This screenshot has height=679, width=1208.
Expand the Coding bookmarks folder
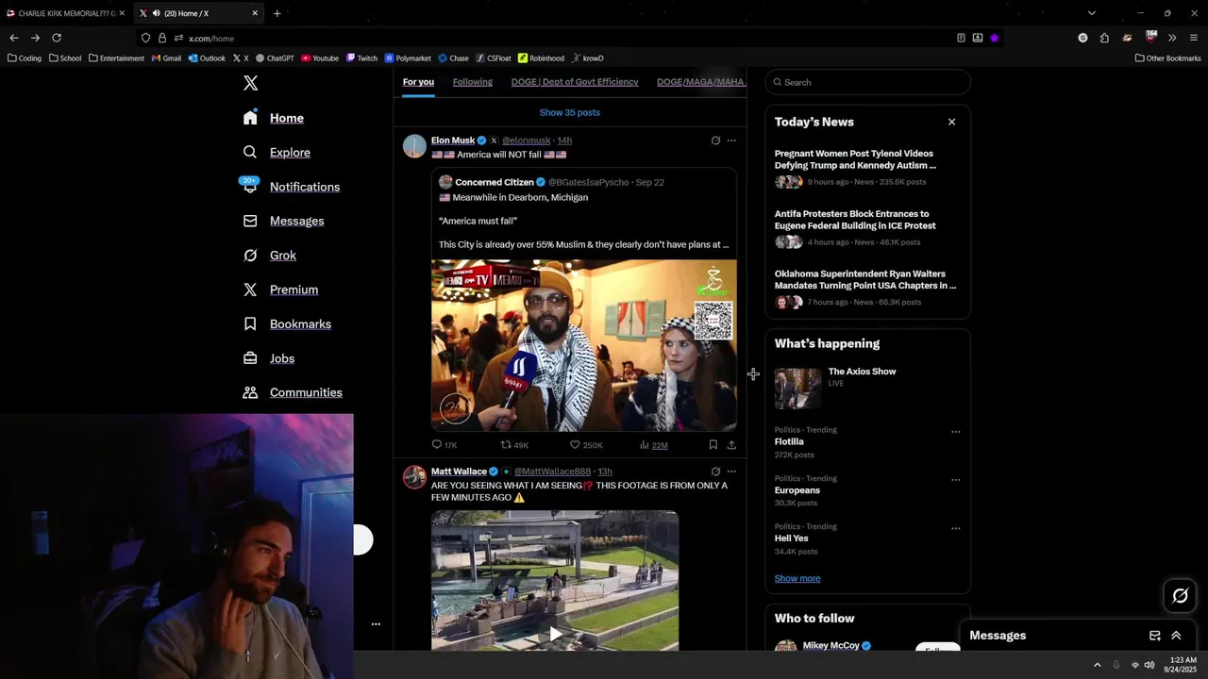(x=25, y=58)
